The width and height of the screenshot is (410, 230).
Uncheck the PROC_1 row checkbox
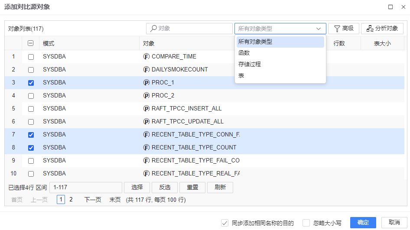(x=31, y=83)
